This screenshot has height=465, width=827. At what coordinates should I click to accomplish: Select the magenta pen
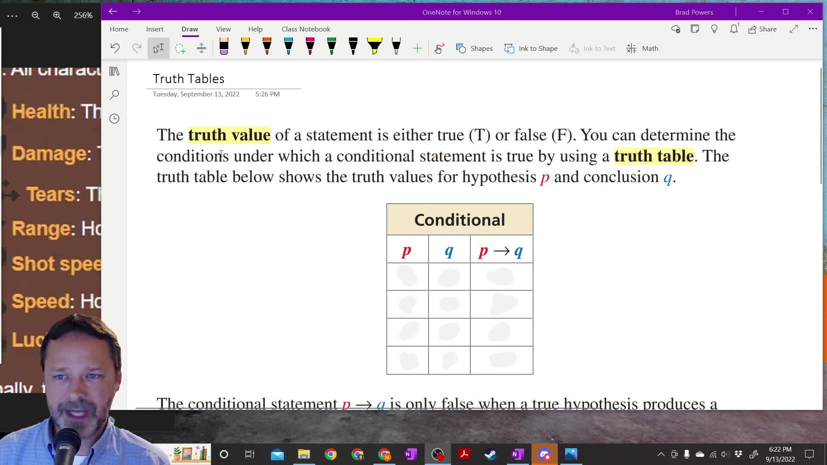coord(310,46)
